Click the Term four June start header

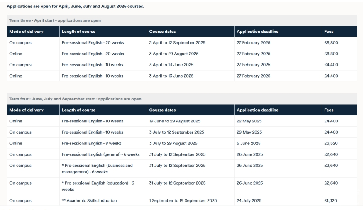click(75, 99)
